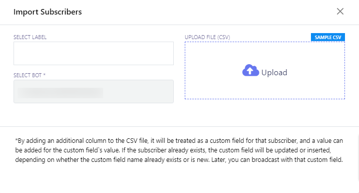Click the cloud upload icon

tap(250, 70)
